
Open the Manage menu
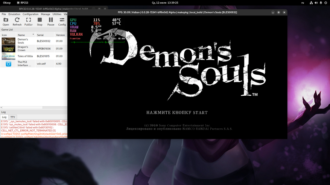pyautogui.click(x=46, y=14)
